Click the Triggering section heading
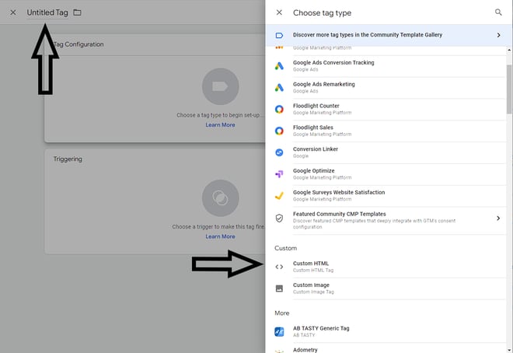The image size is (513, 353). [x=68, y=159]
